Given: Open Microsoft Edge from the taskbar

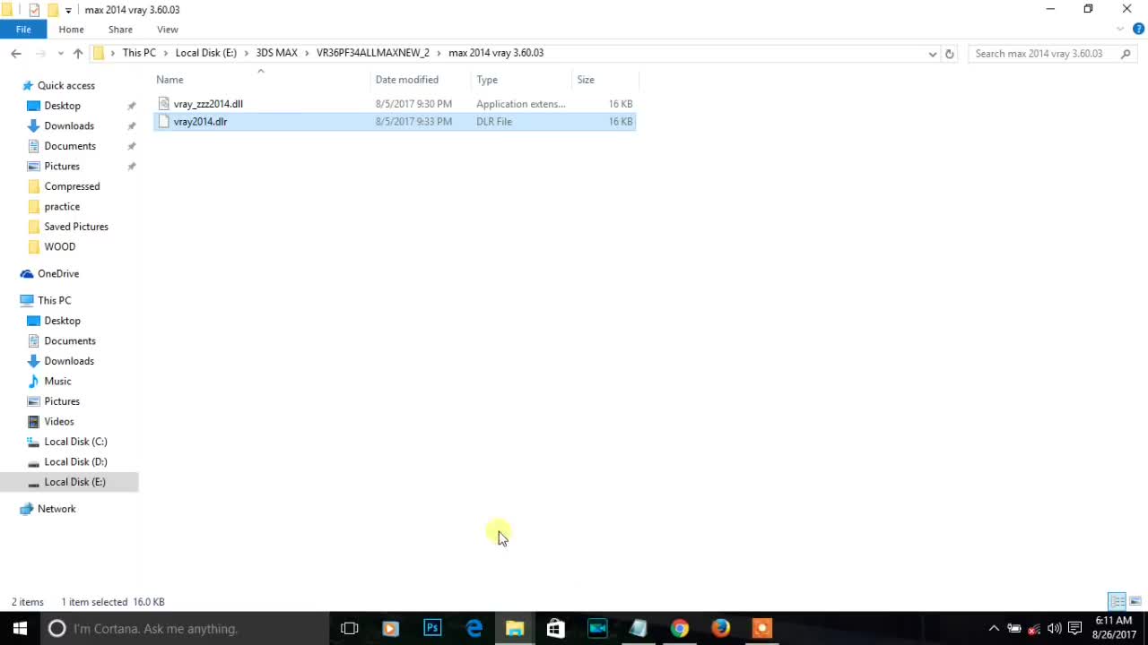Looking at the screenshot, I should 474,628.
